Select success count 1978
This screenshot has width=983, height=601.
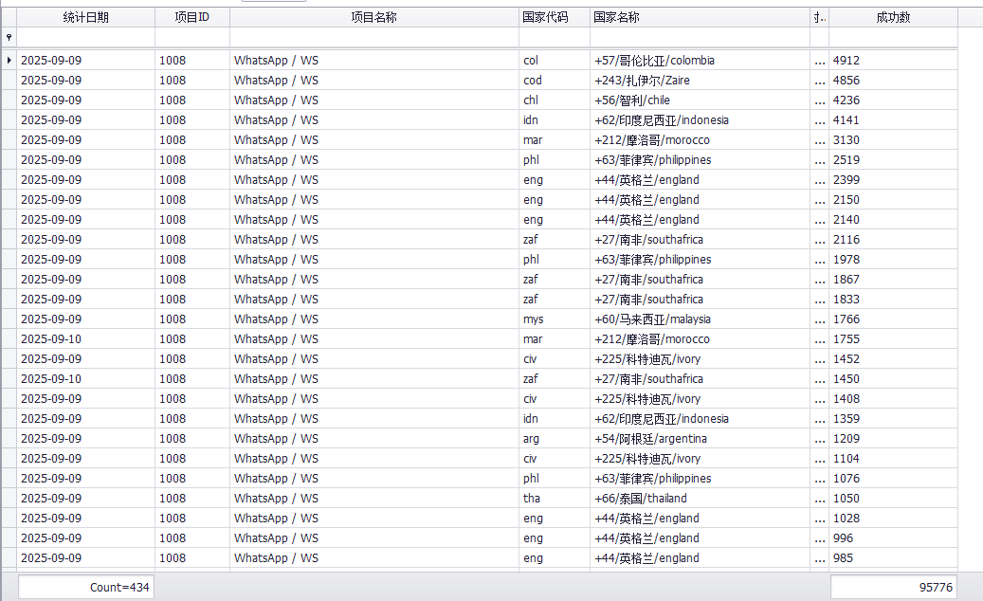pyautogui.click(x=893, y=260)
